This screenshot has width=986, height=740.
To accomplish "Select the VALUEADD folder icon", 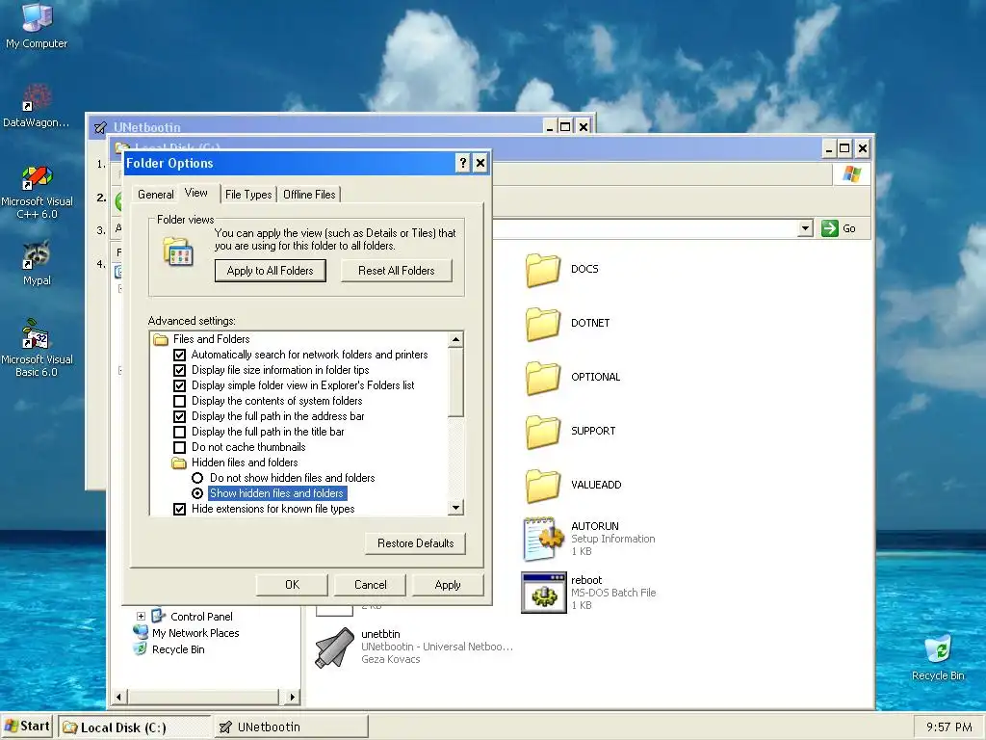I will (543, 486).
